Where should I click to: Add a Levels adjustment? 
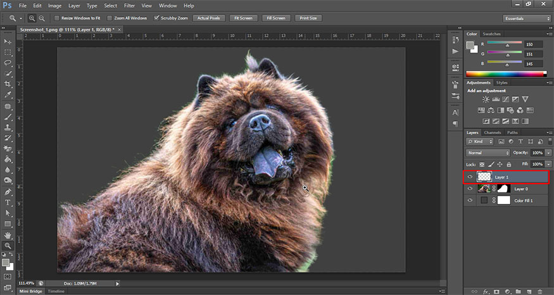point(496,99)
